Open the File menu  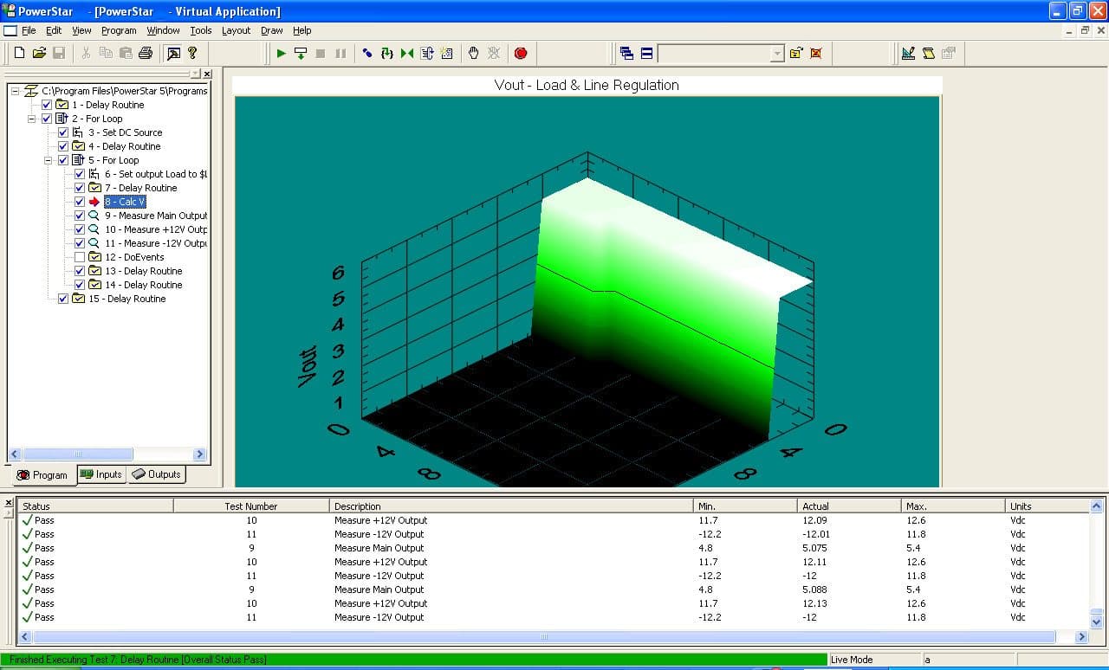pyautogui.click(x=29, y=30)
